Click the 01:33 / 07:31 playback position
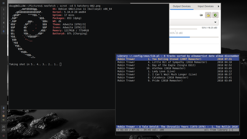The height and width of the screenshot is (139, 247). coord(129,130)
